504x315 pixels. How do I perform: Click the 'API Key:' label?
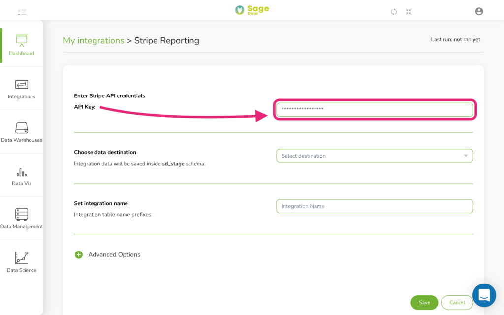point(85,107)
